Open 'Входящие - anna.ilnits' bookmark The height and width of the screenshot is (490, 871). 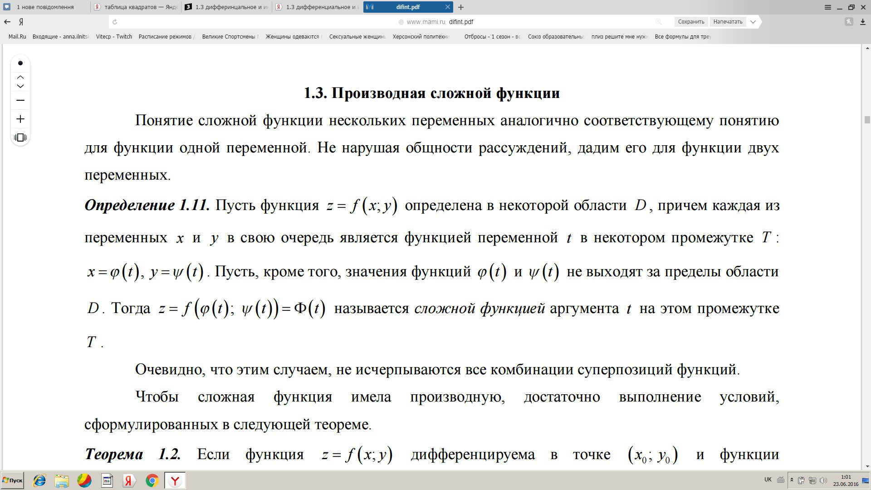tap(61, 37)
